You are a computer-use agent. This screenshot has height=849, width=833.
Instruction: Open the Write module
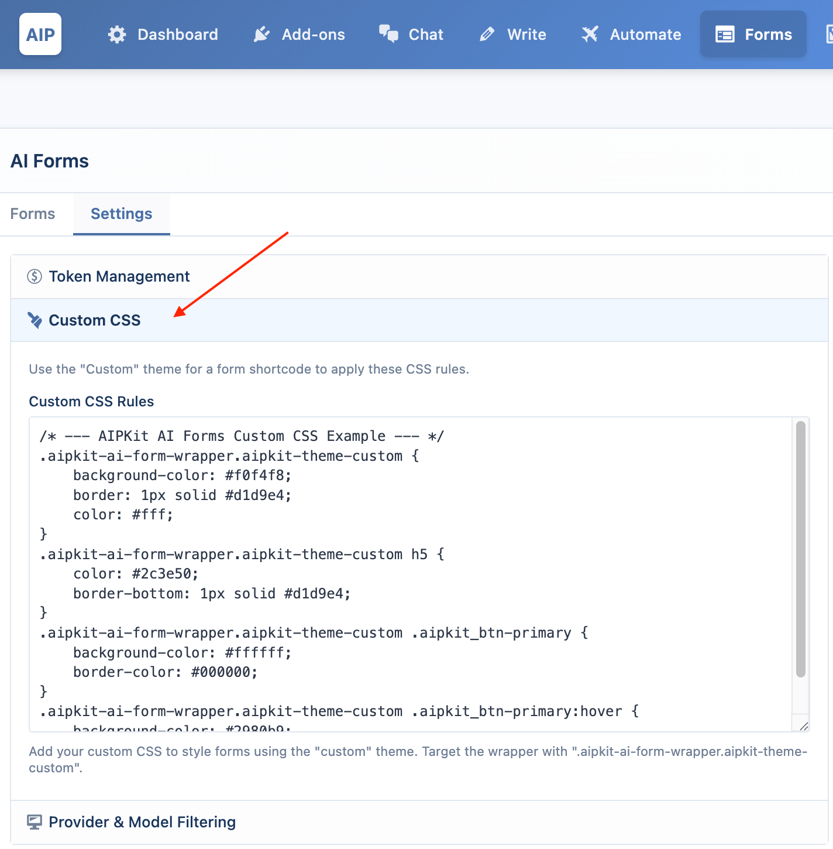click(512, 35)
